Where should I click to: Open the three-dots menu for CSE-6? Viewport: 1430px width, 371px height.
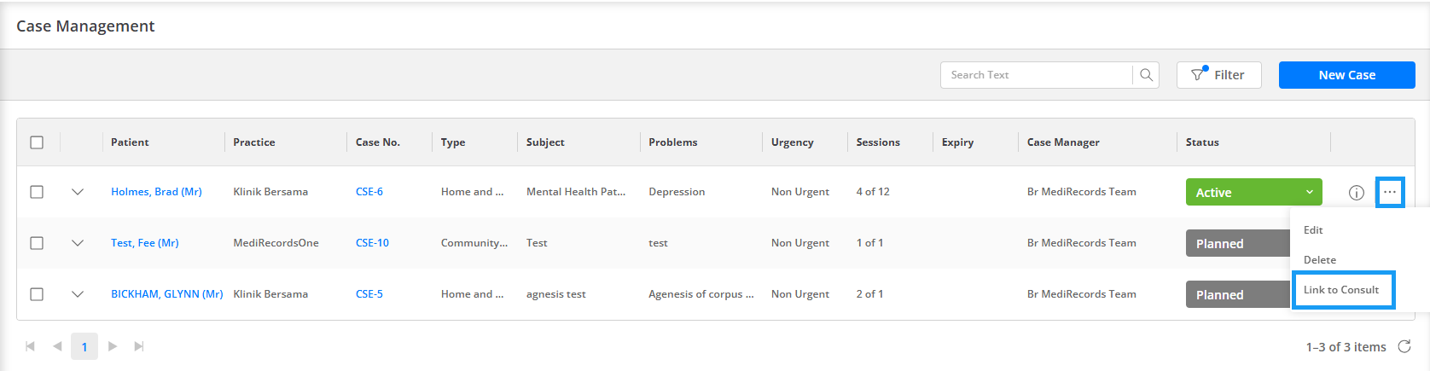(x=1390, y=192)
